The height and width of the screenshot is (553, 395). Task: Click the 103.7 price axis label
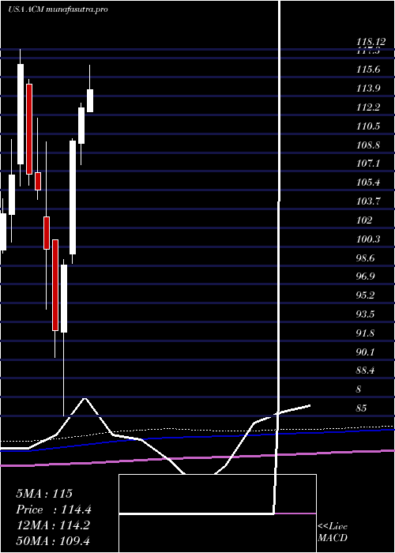coord(368,201)
